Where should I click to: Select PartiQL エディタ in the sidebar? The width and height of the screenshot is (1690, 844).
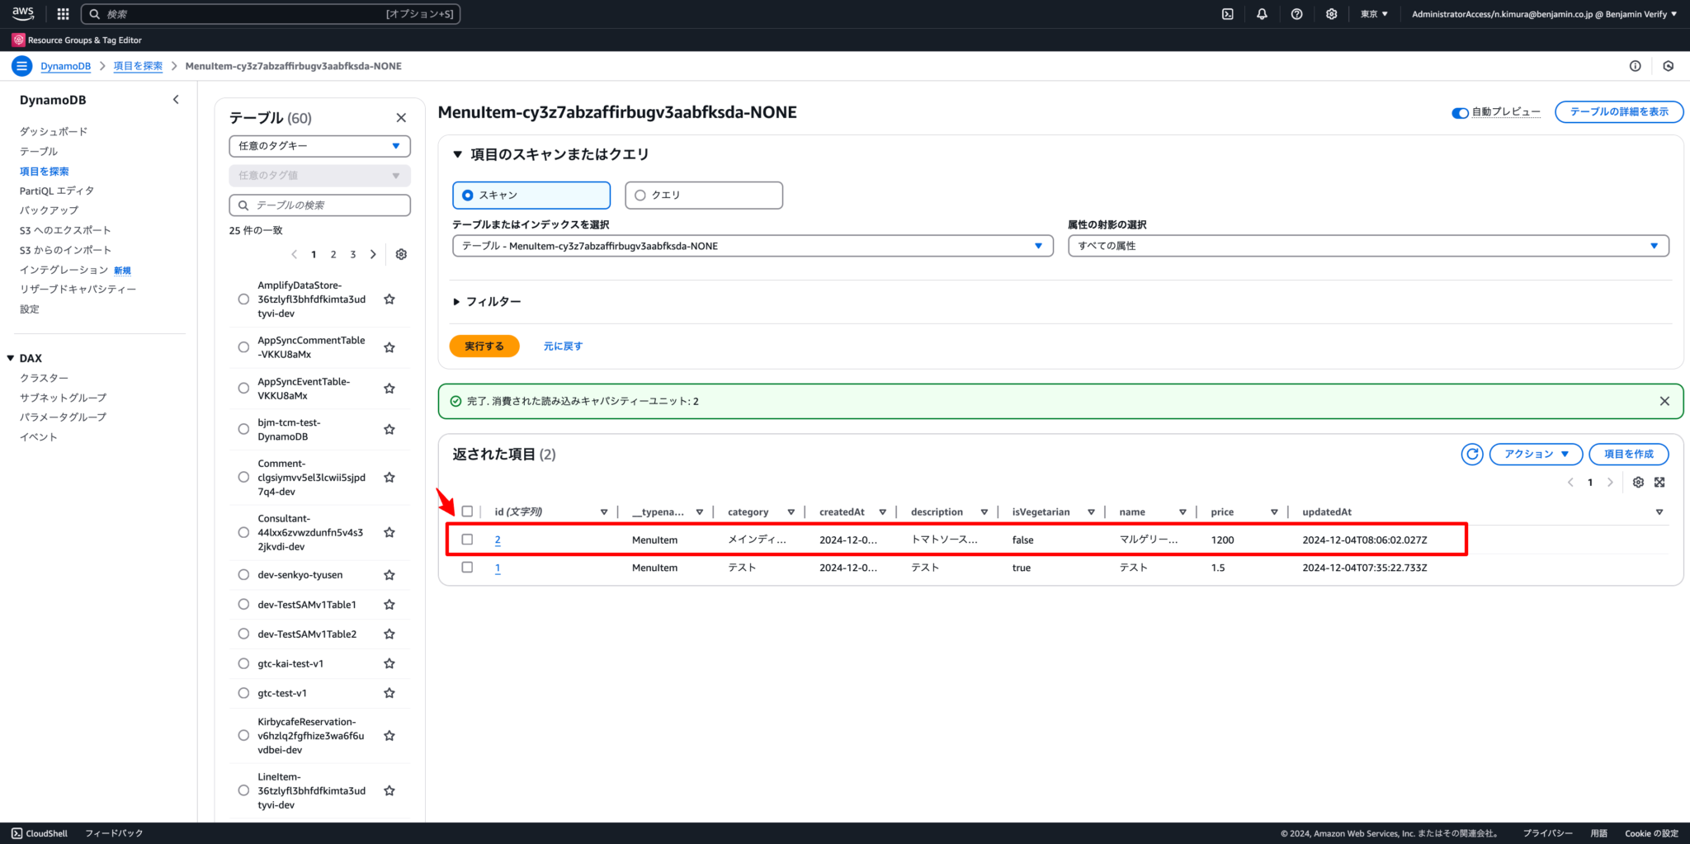point(56,190)
